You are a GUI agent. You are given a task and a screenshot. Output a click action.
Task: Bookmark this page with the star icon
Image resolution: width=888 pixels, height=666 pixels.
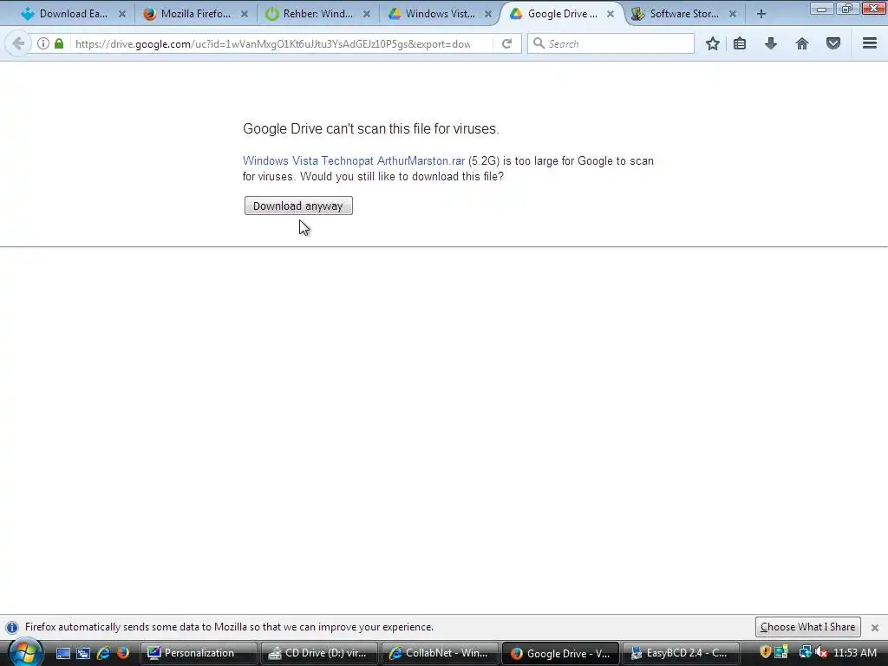pos(713,43)
